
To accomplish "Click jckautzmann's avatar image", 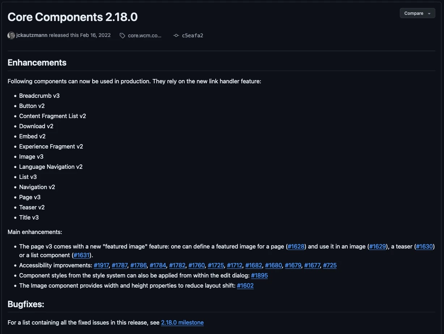I will pos(11,36).
